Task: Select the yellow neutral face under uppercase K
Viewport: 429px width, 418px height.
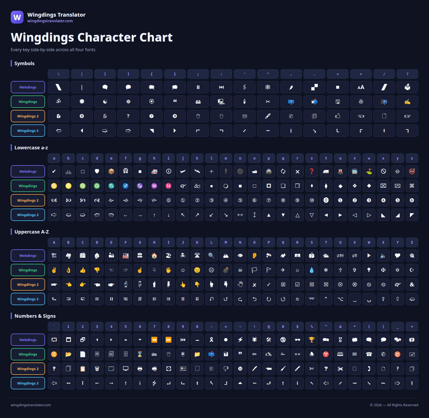Action: [x=197, y=270]
